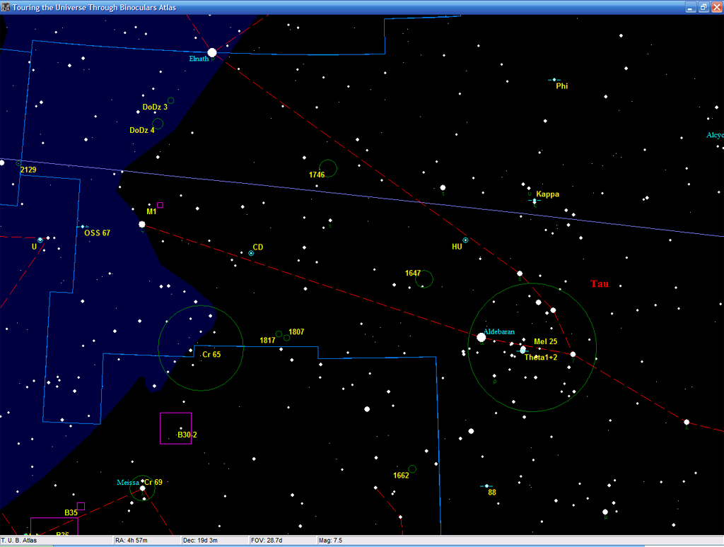Click the Dec: 19d 3m status field
724x547 pixels.
tap(215, 540)
